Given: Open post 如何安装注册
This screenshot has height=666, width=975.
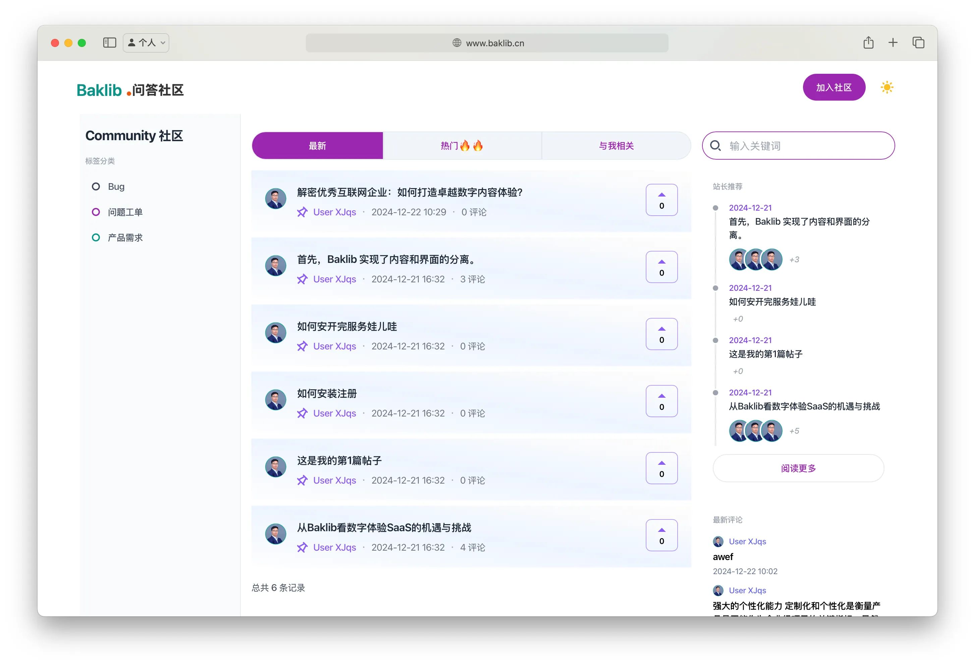Looking at the screenshot, I should coord(327,394).
